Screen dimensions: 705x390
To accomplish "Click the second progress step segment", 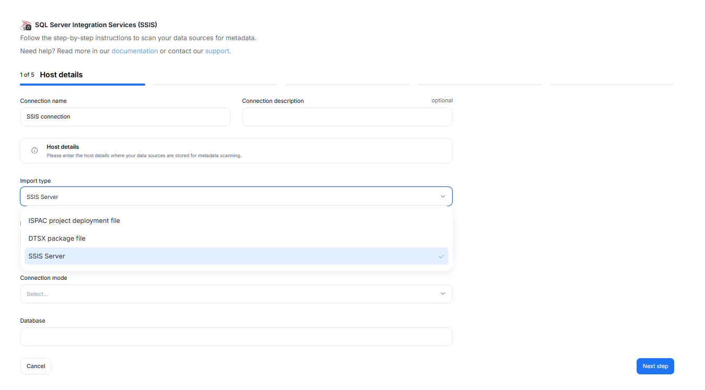I will click(x=215, y=84).
